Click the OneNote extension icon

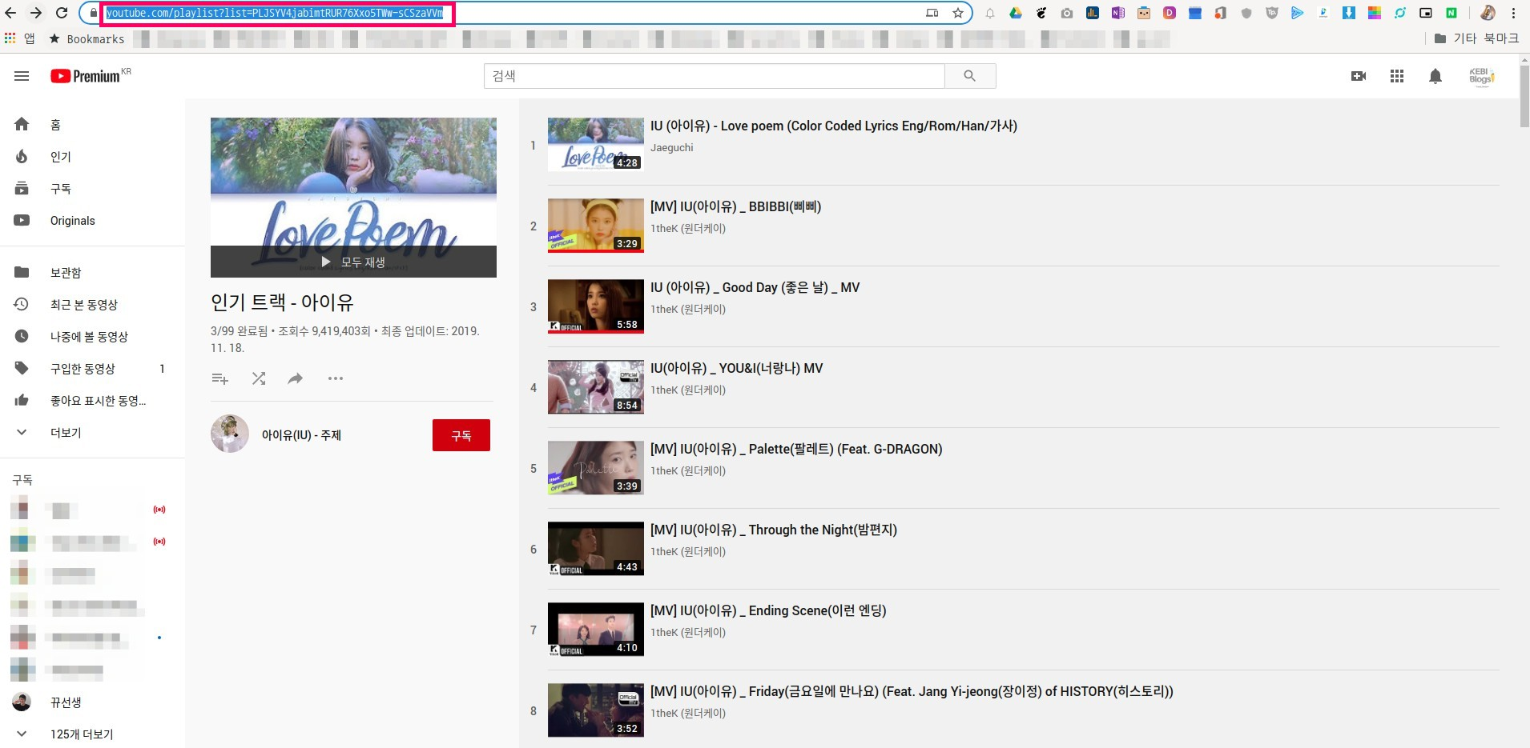pos(1118,13)
